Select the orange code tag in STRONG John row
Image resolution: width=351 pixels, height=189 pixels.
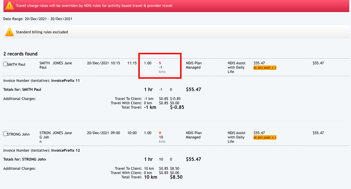(x=265, y=138)
